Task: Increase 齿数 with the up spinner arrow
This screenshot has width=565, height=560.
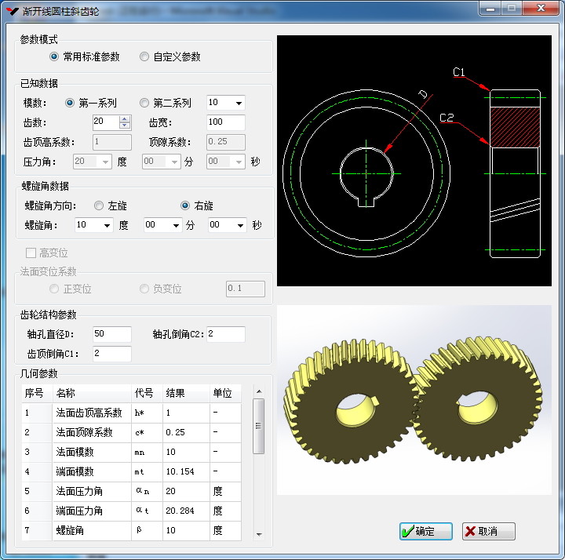Action: click(x=125, y=119)
